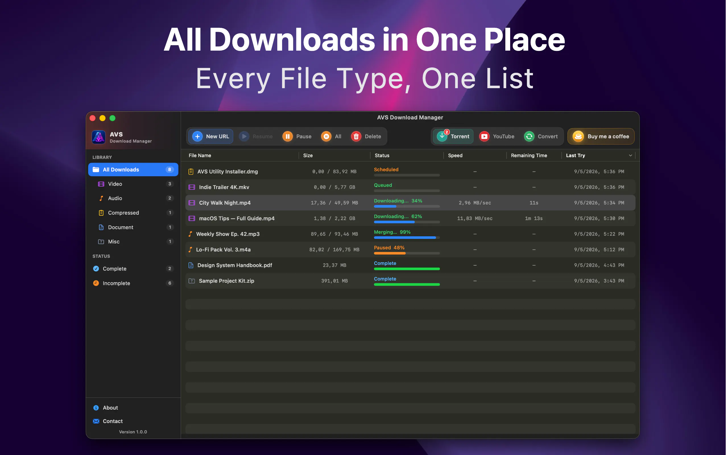Click the Complete checkmark status icon
This screenshot has height=455, width=728.
point(96,269)
